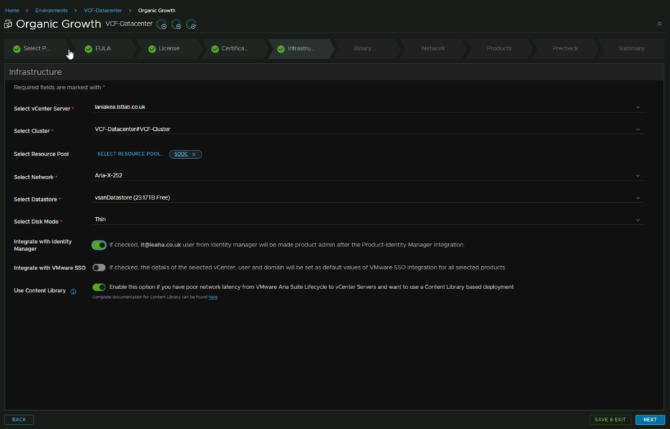The height and width of the screenshot is (429, 670).
Task: Open the Select Network dropdown
Action: point(368,175)
